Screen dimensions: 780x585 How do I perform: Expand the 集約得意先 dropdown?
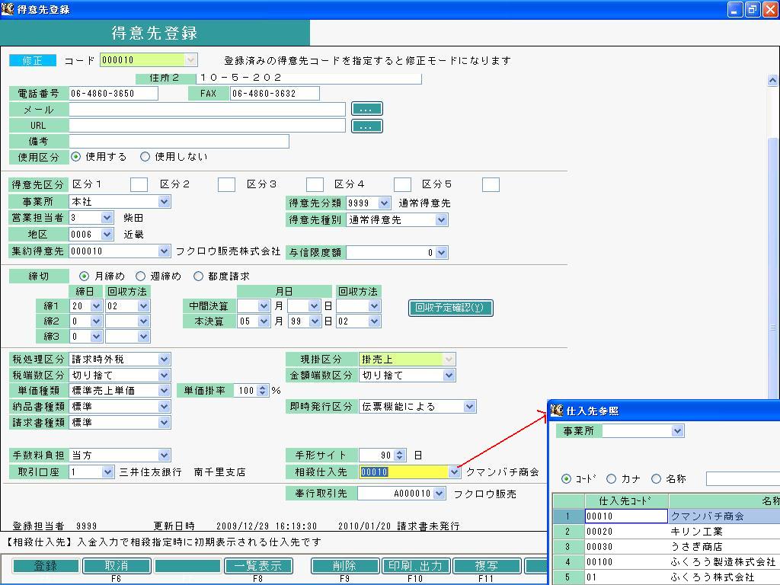pos(165,251)
